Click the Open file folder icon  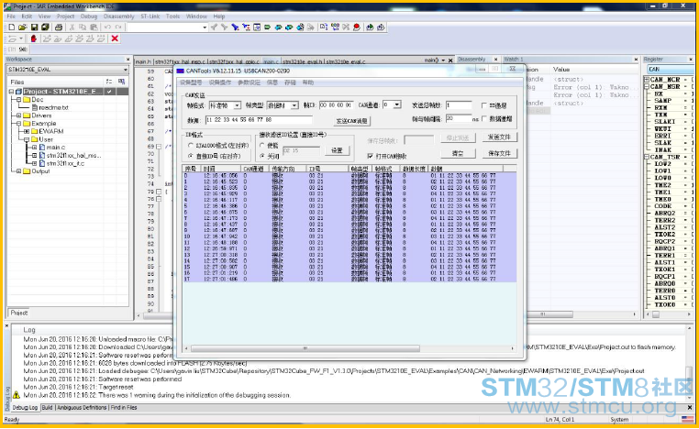coord(23,27)
